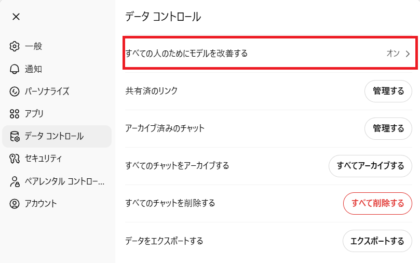
Task: Click the データ コントロール database icon
Action: pyautogui.click(x=15, y=137)
